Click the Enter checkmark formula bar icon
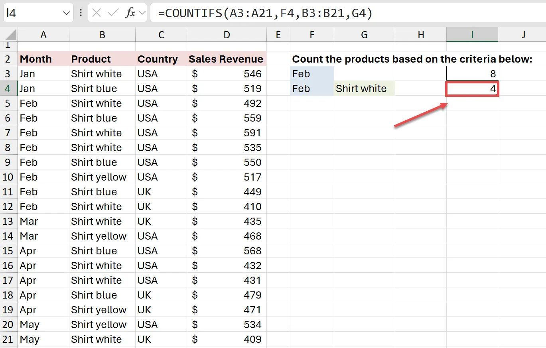Screen dimensions: 546x348 coord(113,13)
